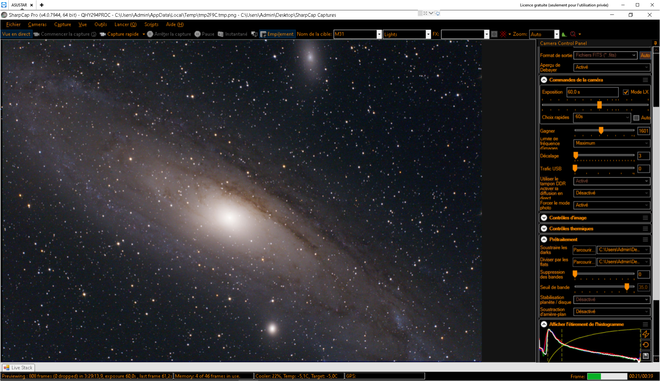Toggle the Empilement live stacking button

tap(277, 34)
